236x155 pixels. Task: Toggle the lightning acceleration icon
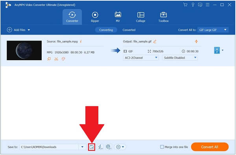click(100, 147)
